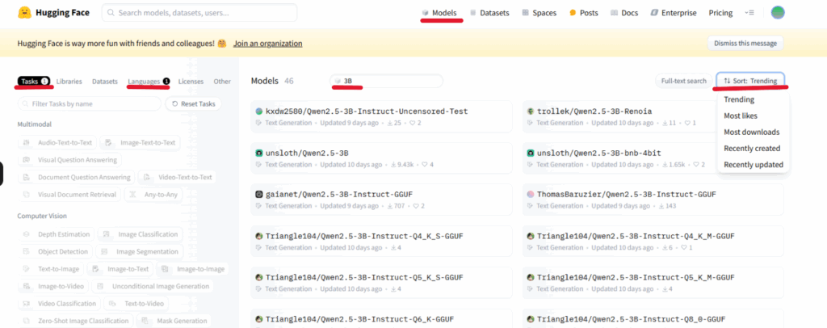Screen dimensions: 827x328
Task: Click the gaianet model avatar icon
Action: pyautogui.click(x=259, y=195)
